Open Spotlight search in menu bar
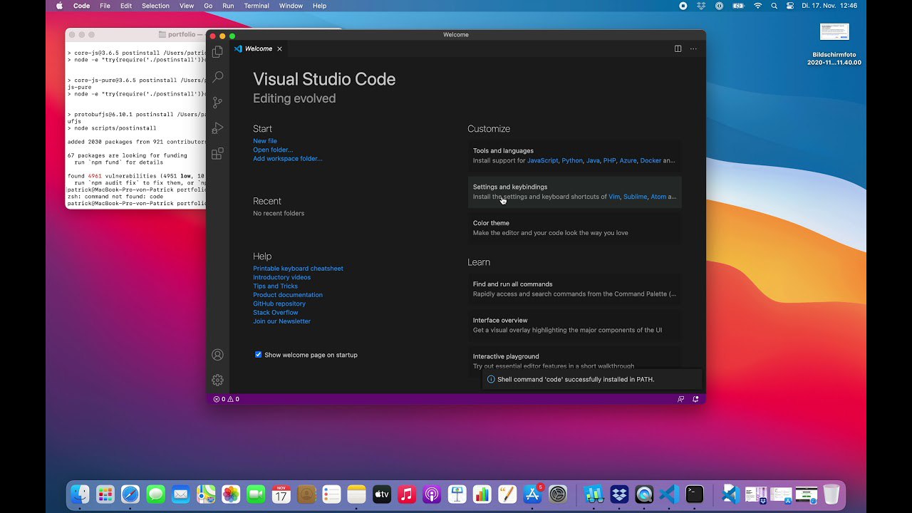Viewport: 912px width, 513px height. tap(774, 6)
